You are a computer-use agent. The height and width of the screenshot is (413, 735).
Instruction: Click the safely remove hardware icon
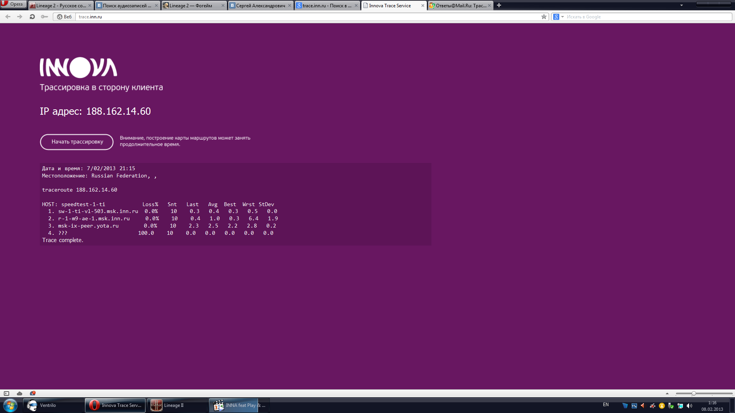pyautogui.click(x=671, y=406)
